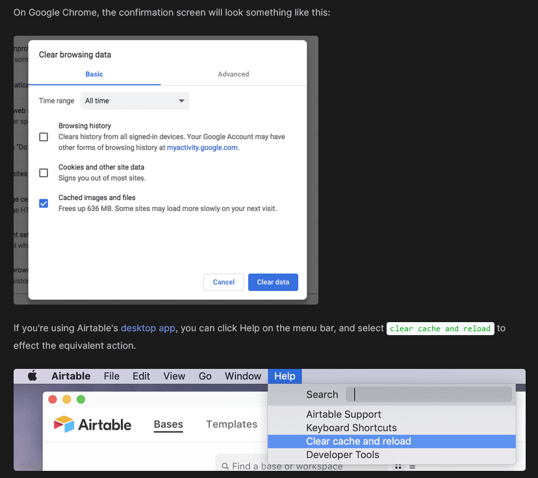
Task: Switch to the list view icon
Action: [x=412, y=466]
